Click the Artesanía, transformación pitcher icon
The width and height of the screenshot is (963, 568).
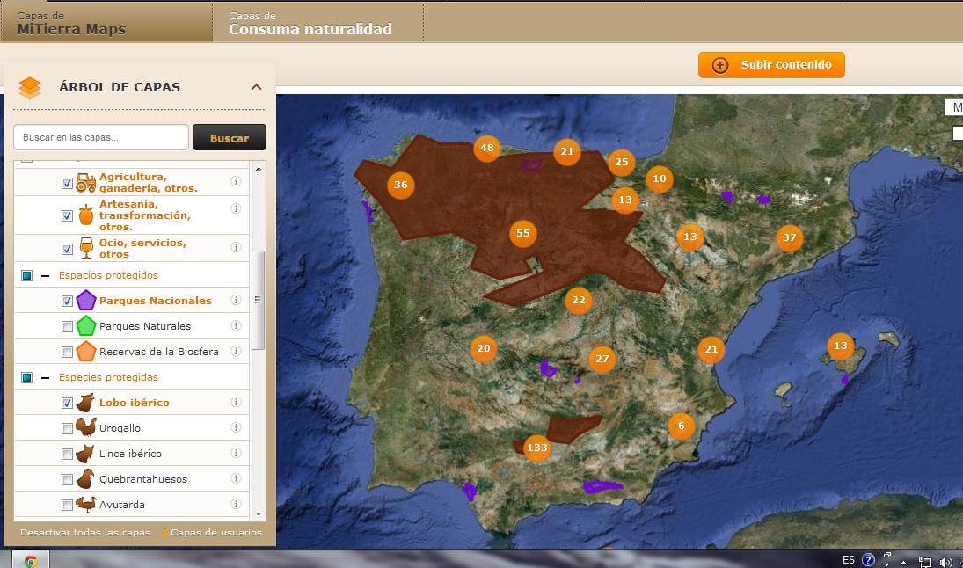[85, 214]
